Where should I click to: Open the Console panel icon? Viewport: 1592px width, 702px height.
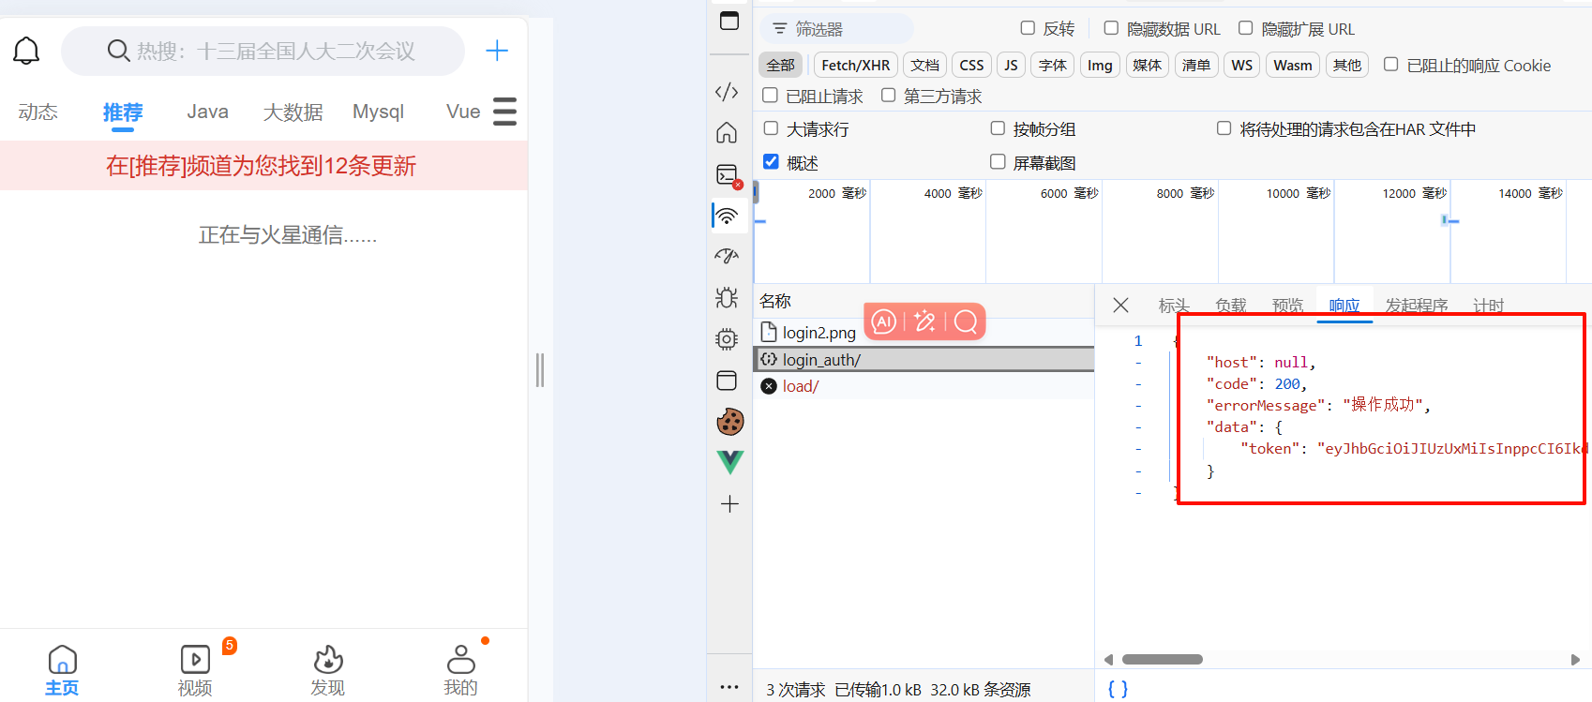(x=728, y=175)
